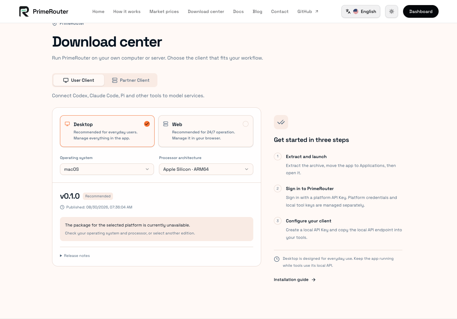The image size is (457, 319).
Task: Open How it works page
Action: coord(127,11)
